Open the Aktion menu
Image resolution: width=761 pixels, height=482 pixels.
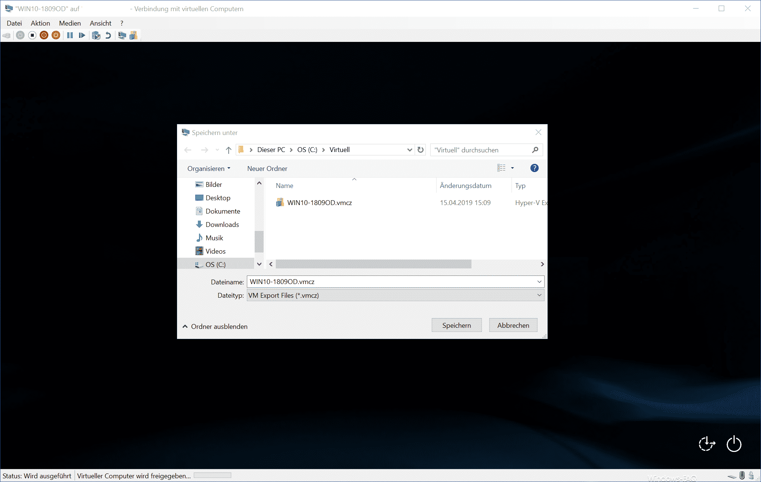(x=40, y=23)
